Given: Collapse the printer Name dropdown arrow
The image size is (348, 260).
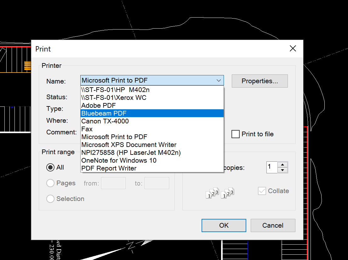Looking at the screenshot, I should pos(219,81).
